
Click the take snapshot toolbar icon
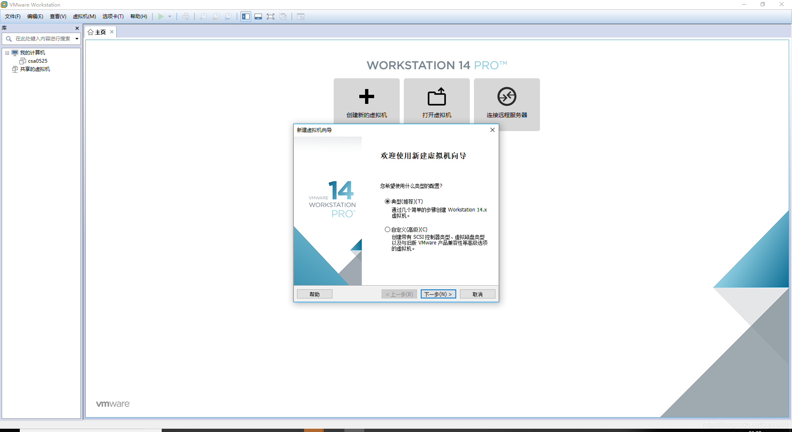tap(203, 16)
